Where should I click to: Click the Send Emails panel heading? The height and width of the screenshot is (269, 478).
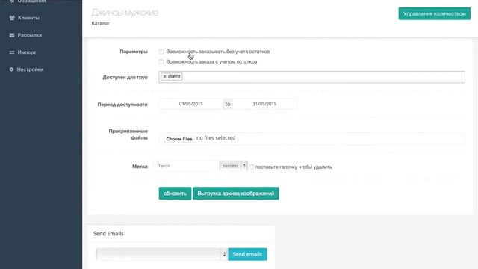(x=108, y=234)
